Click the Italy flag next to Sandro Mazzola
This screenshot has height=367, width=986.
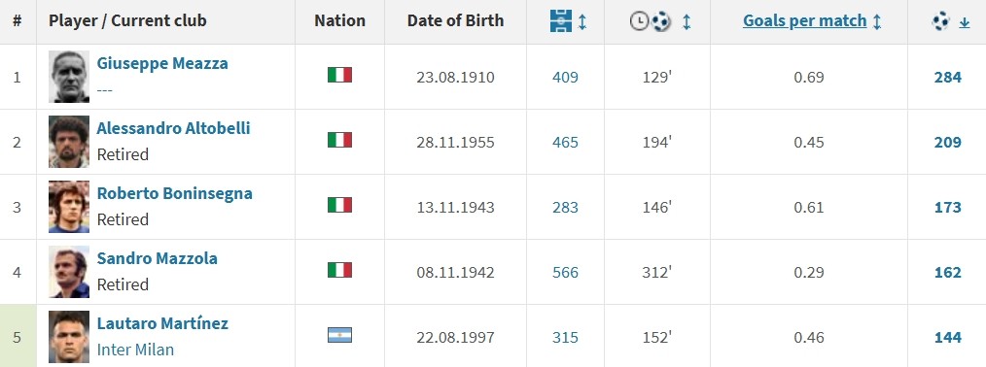pos(339,270)
